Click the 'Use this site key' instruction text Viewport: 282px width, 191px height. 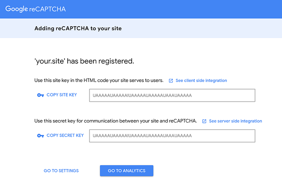pyautogui.click(x=99, y=81)
